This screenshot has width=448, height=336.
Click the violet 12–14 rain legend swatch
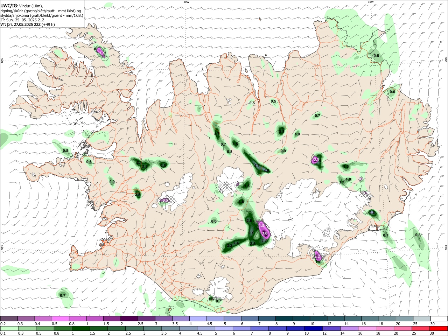(331, 328)
